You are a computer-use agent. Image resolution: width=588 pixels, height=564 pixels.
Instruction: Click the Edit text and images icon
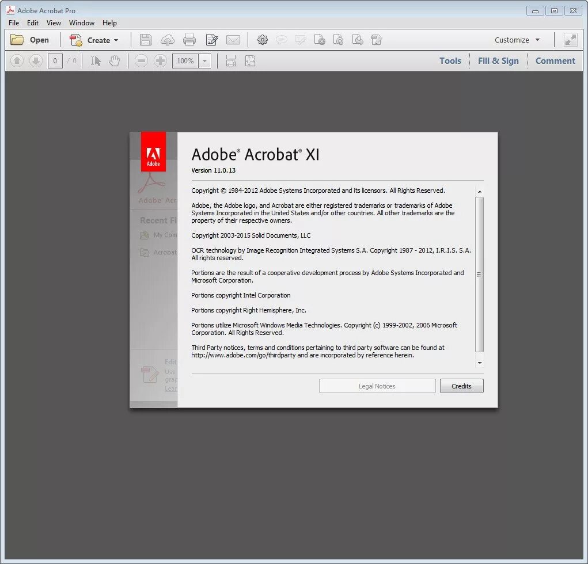[212, 40]
